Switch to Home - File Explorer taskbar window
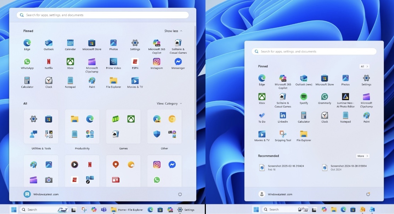The image size is (394, 214). [127, 210]
